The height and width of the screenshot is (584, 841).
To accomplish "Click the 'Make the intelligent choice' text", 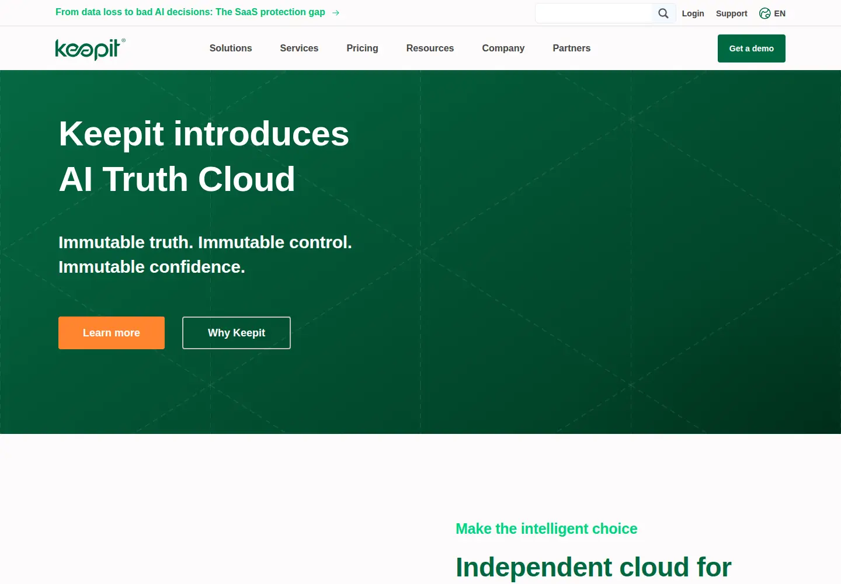I will (x=547, y=529).
